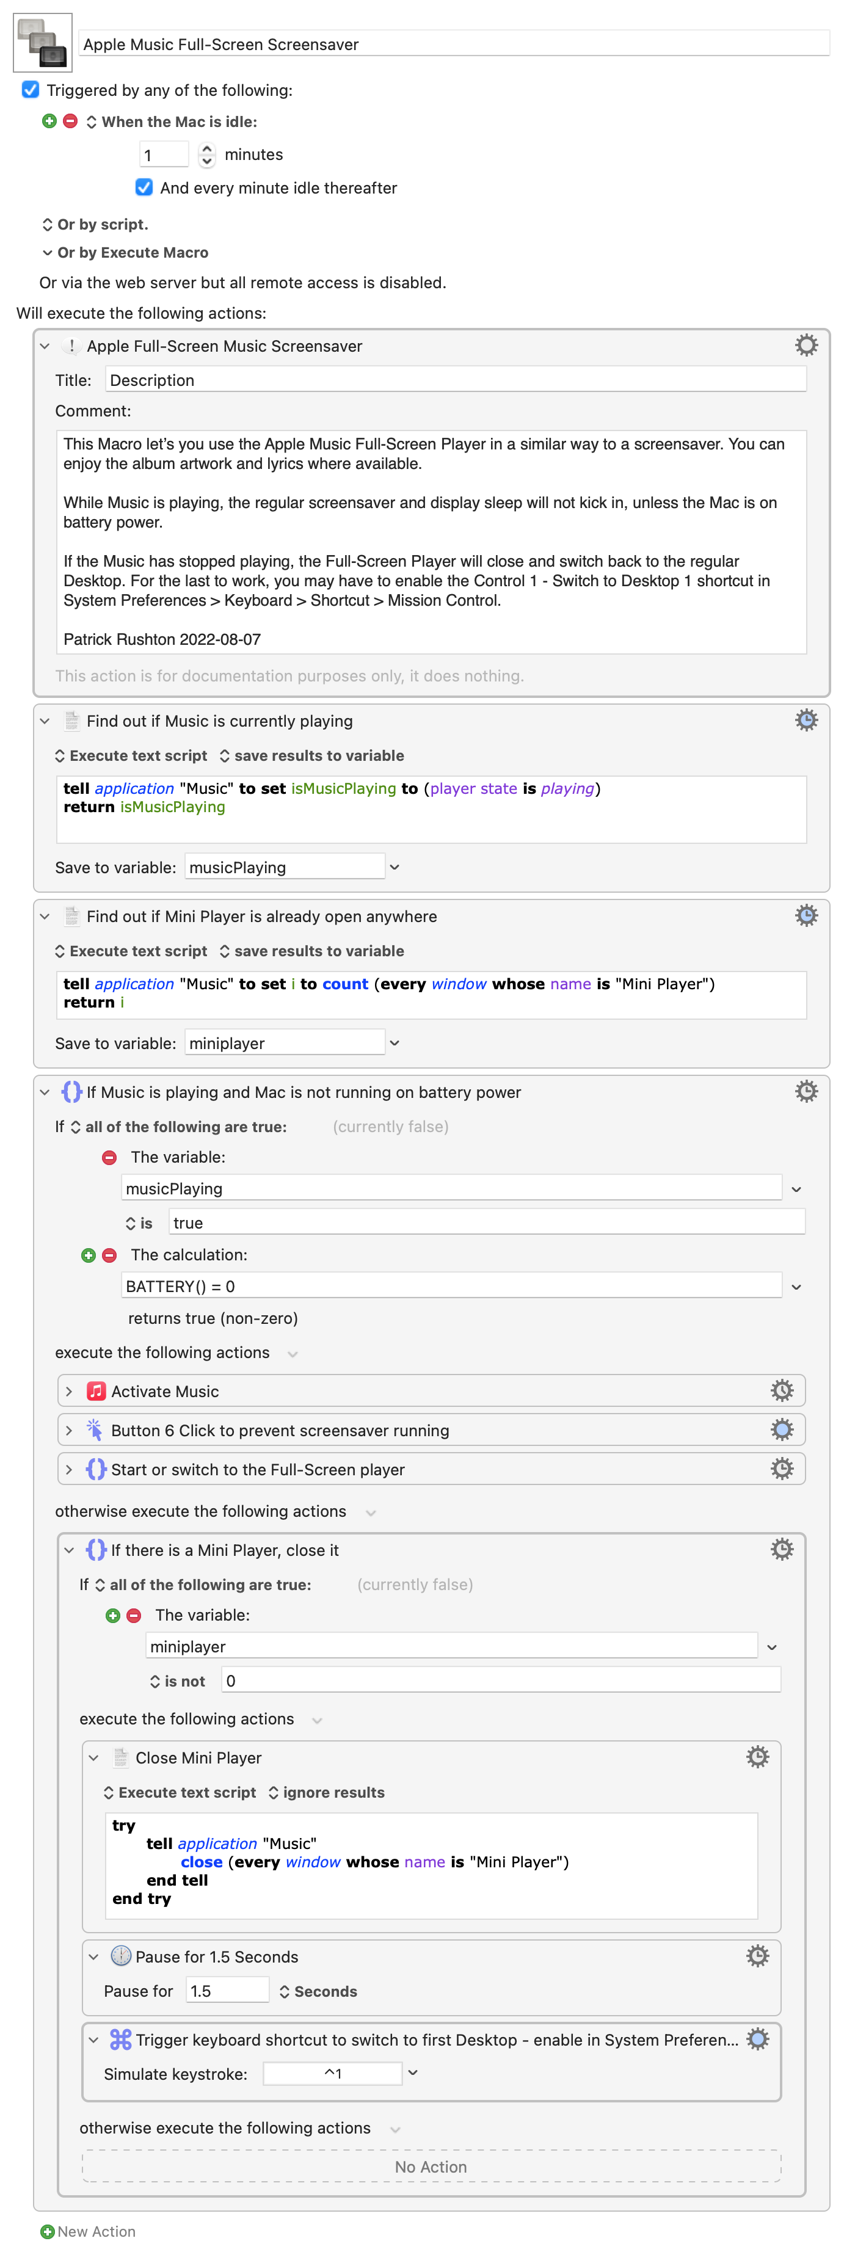
Task: Open gear menu for Apple Full-Screen Music Screensaver comment
Action: click(806, 346)
